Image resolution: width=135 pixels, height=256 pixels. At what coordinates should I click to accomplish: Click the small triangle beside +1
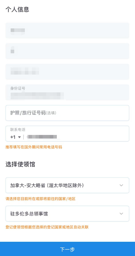20,137
